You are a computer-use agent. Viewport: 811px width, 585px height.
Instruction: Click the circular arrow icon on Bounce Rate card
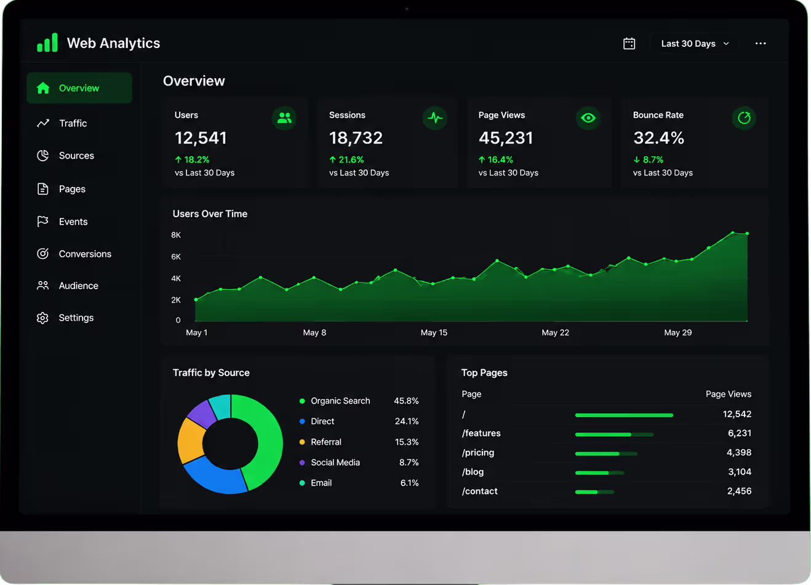[744, 117]
